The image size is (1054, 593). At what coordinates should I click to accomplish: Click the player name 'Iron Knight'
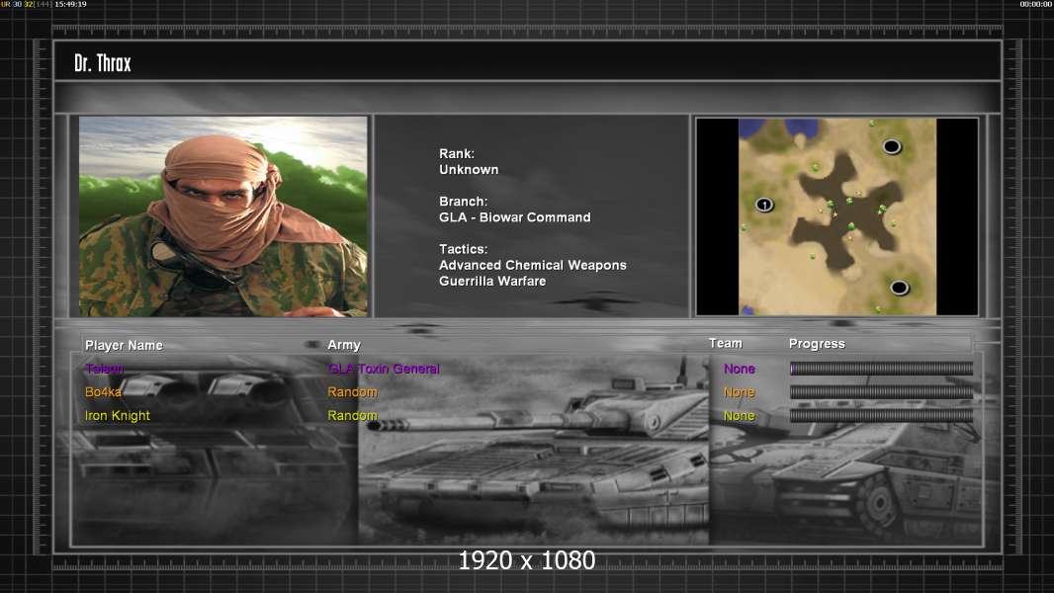tap(118, 416)
